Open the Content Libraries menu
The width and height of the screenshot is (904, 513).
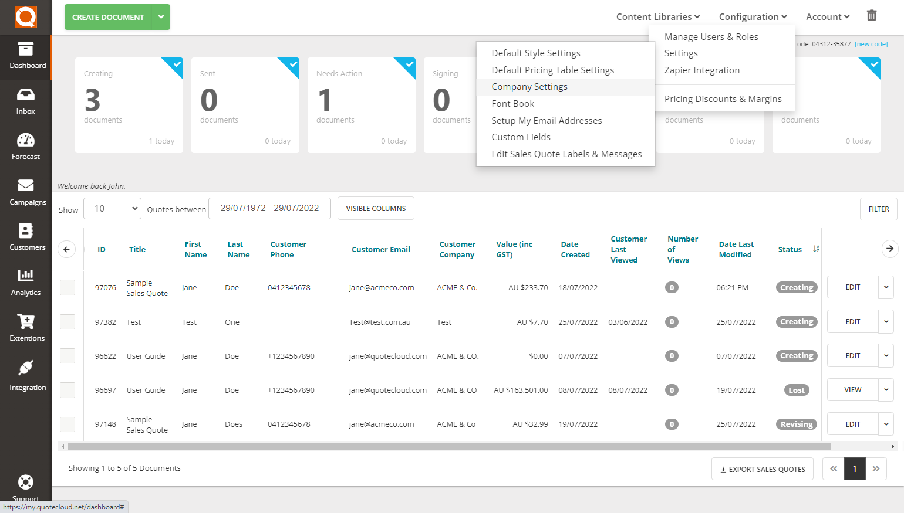pos(657,16)
